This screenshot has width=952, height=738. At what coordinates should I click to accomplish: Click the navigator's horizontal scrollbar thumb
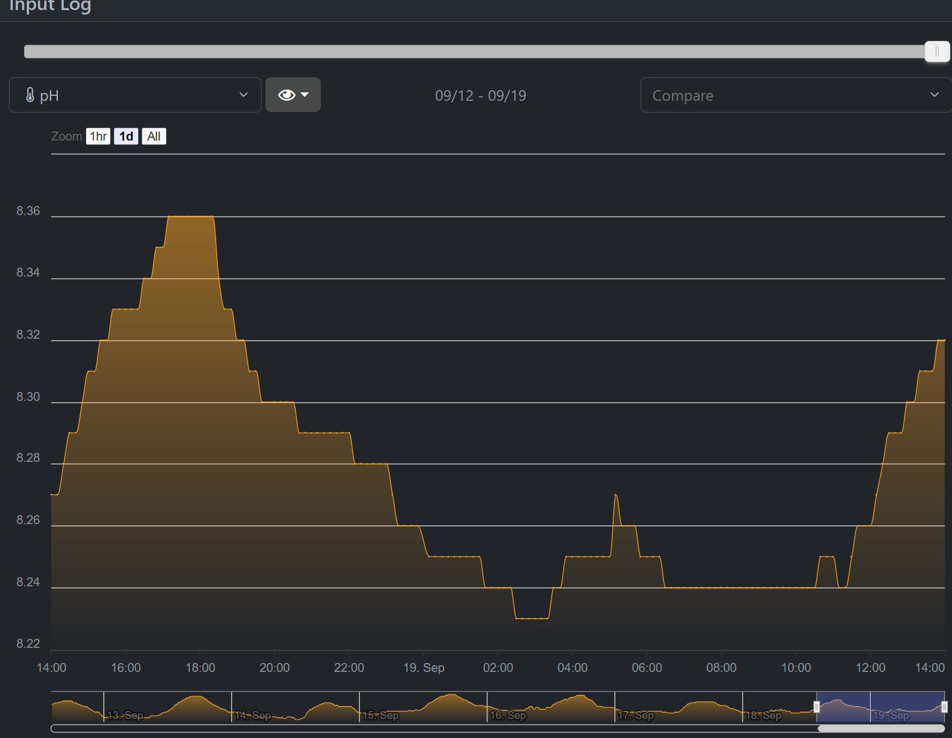880,728
